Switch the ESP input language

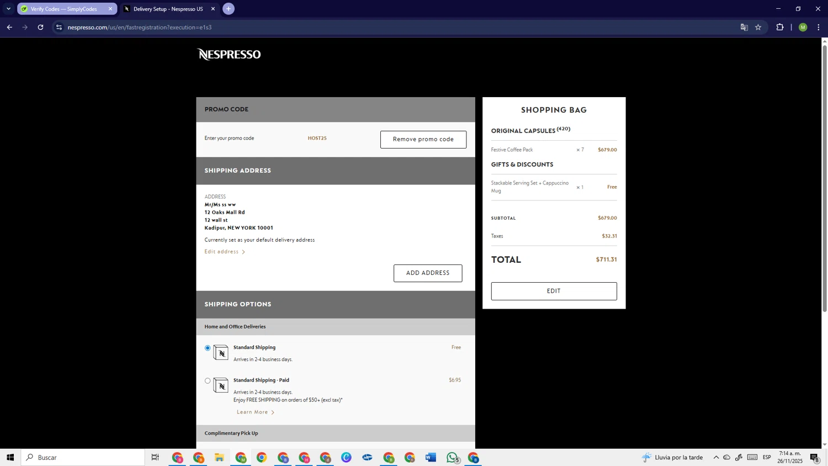tap(767, 457)
